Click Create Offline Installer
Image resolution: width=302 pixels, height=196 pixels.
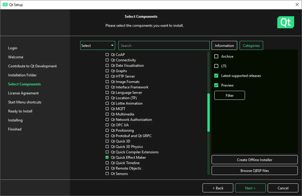pyautogui.click(x=254, y=160)
